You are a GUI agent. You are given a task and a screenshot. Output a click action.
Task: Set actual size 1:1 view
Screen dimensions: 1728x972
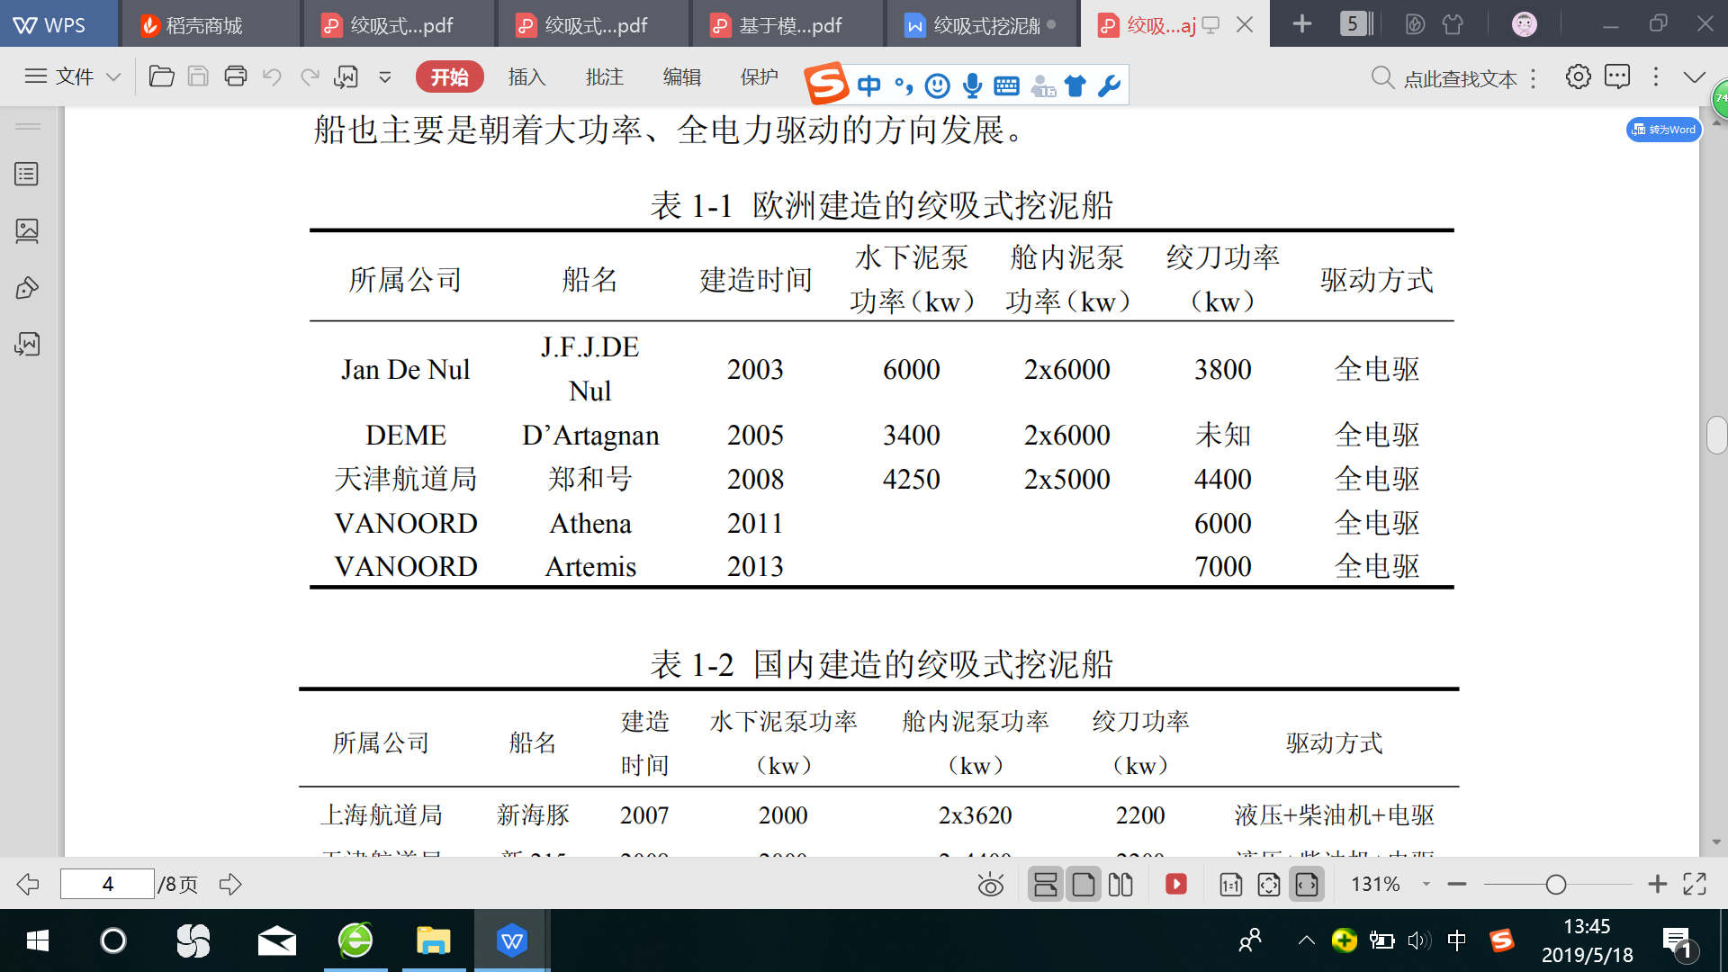[x=1230, y=885]
